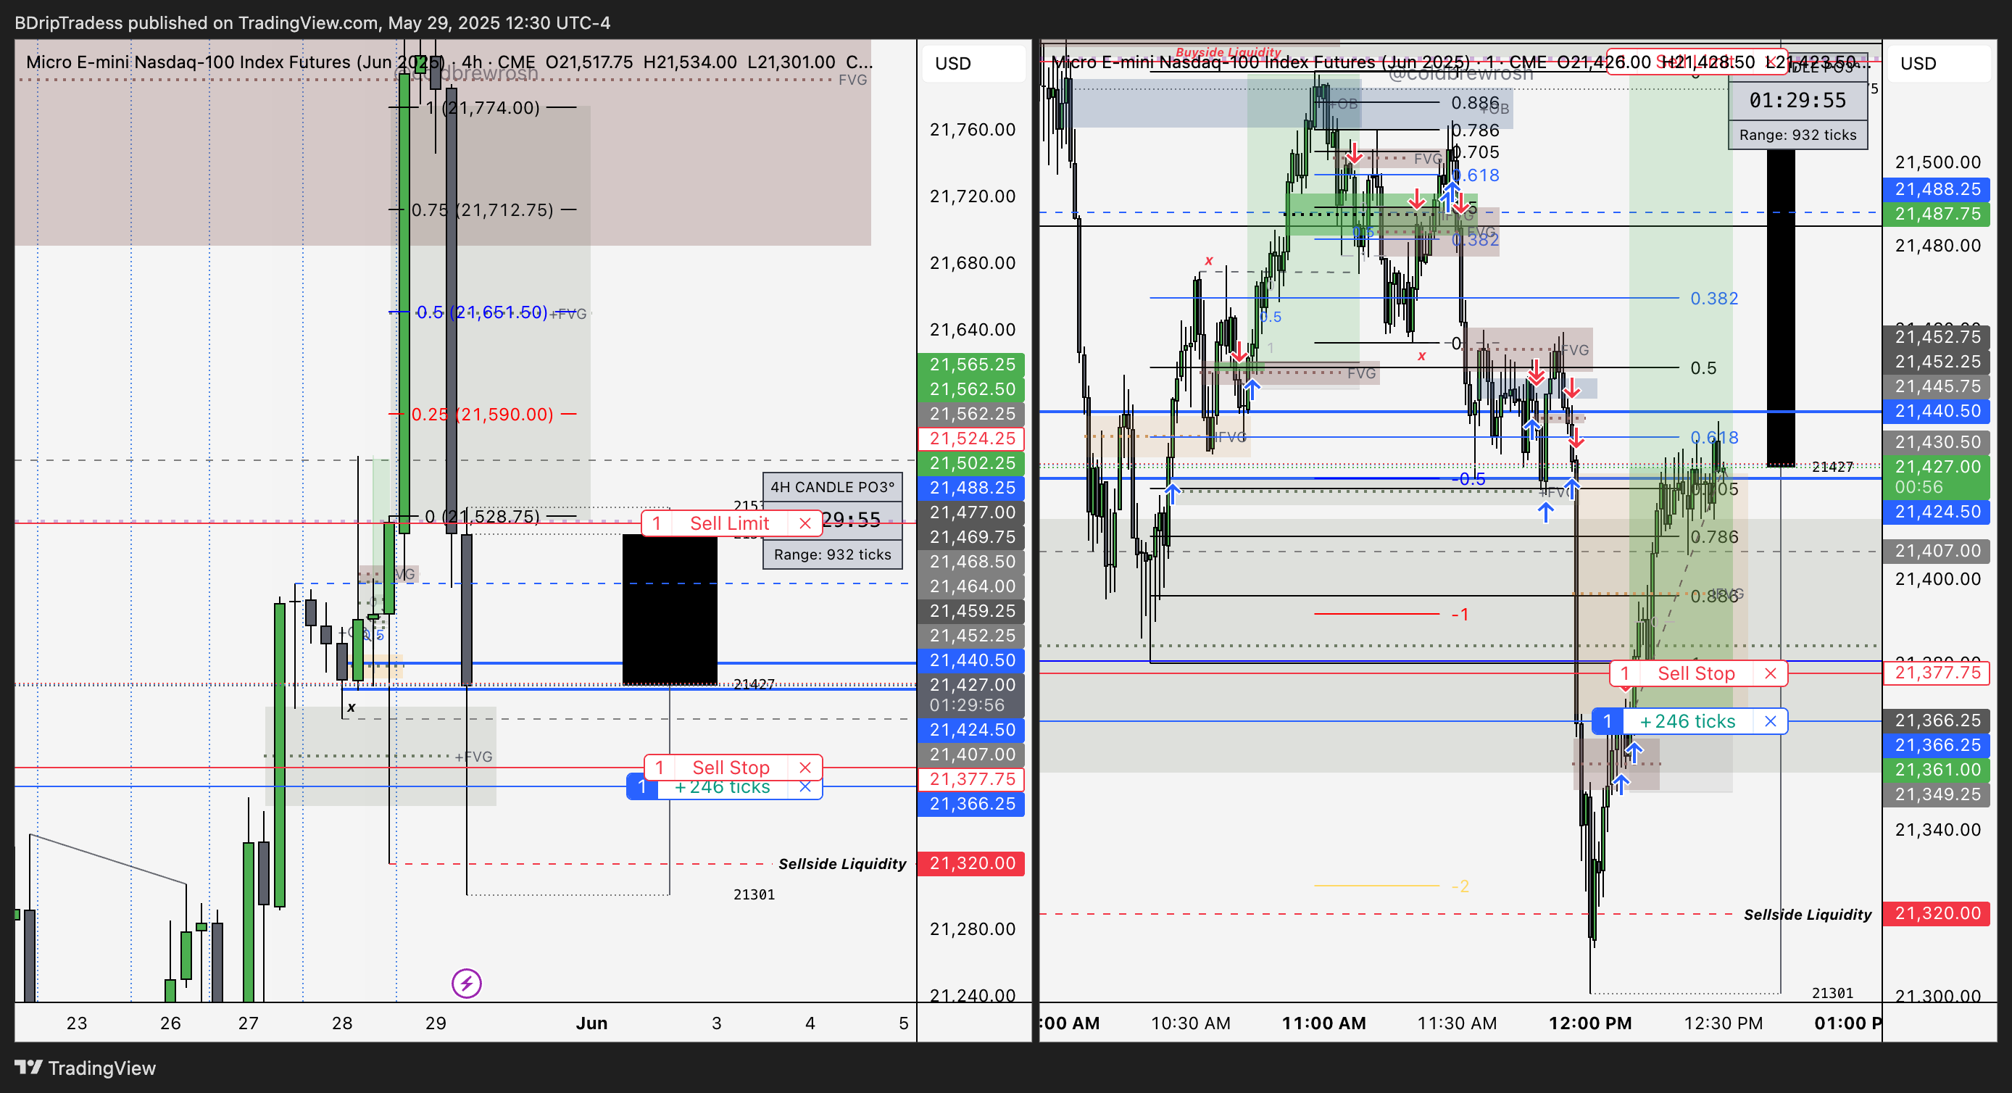Click the blue 21,488.25 label on 4h axis
The height and width of the screenshot is (1093, 2012).
tap(972, 488)
